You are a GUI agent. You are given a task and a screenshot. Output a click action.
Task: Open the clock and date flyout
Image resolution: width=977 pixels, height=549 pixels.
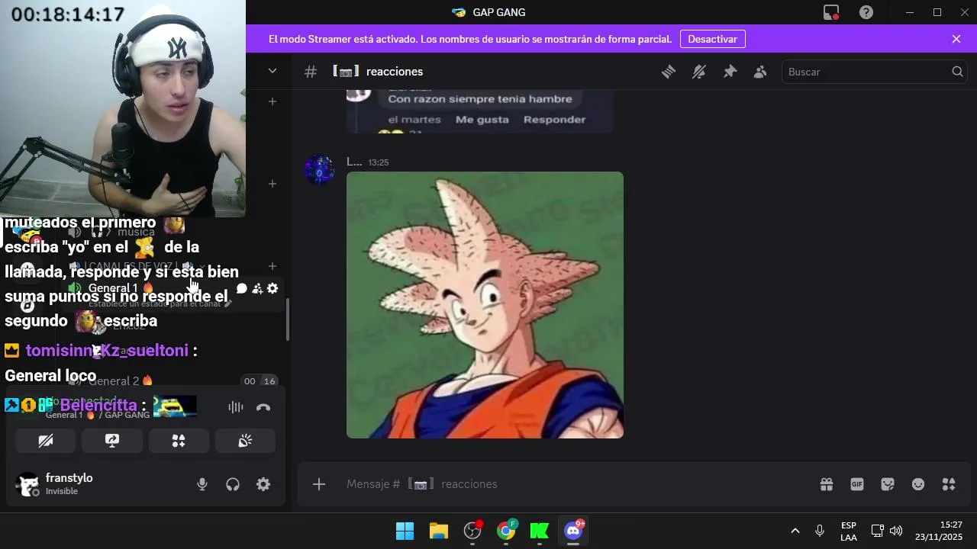click(940, 531)
